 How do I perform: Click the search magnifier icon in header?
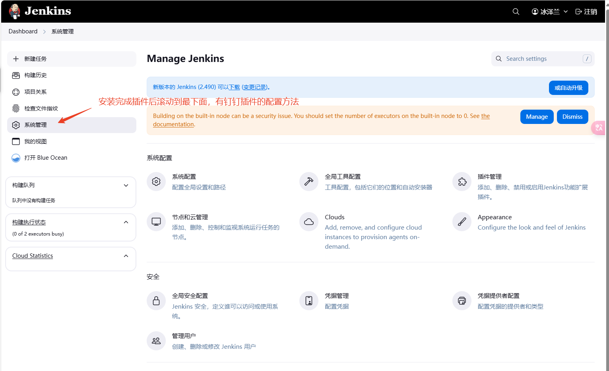(x=516, y=12)
